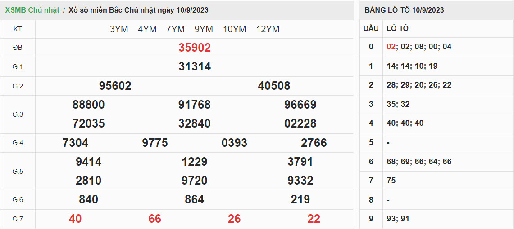This screenshot has width=514, height=229.
Task: Select third prize number 88800
Action: click(88, 105)
